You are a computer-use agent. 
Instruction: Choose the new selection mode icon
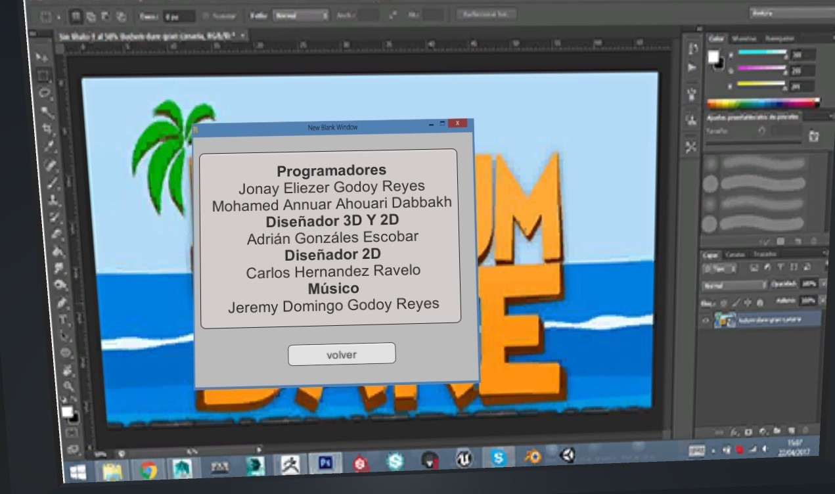[76, 16]
